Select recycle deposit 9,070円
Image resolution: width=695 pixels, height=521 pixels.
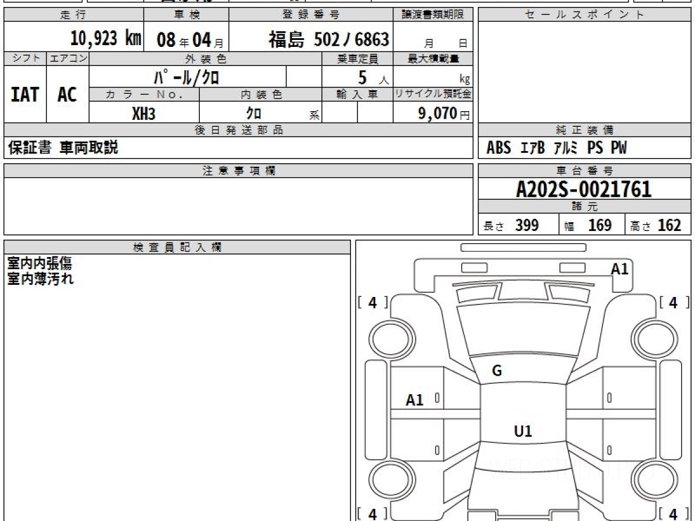(444, 113)
